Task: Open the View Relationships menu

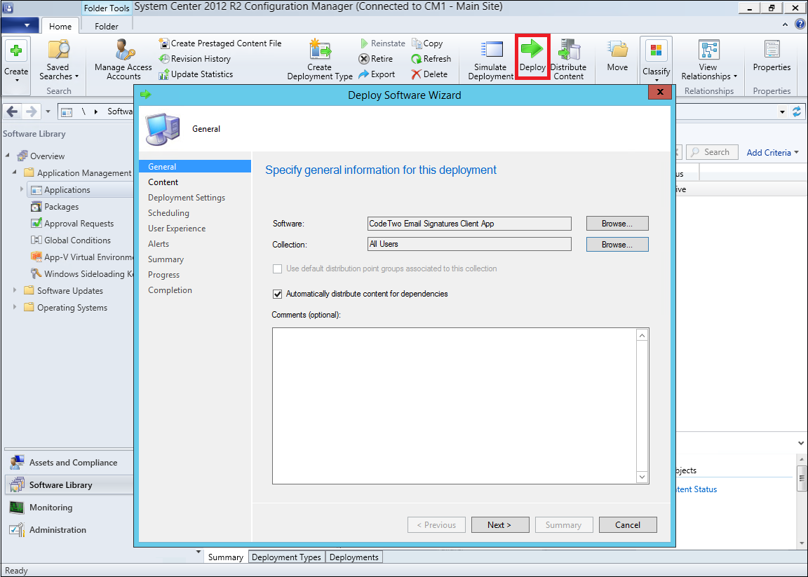Action: click(x=709, y=60)
